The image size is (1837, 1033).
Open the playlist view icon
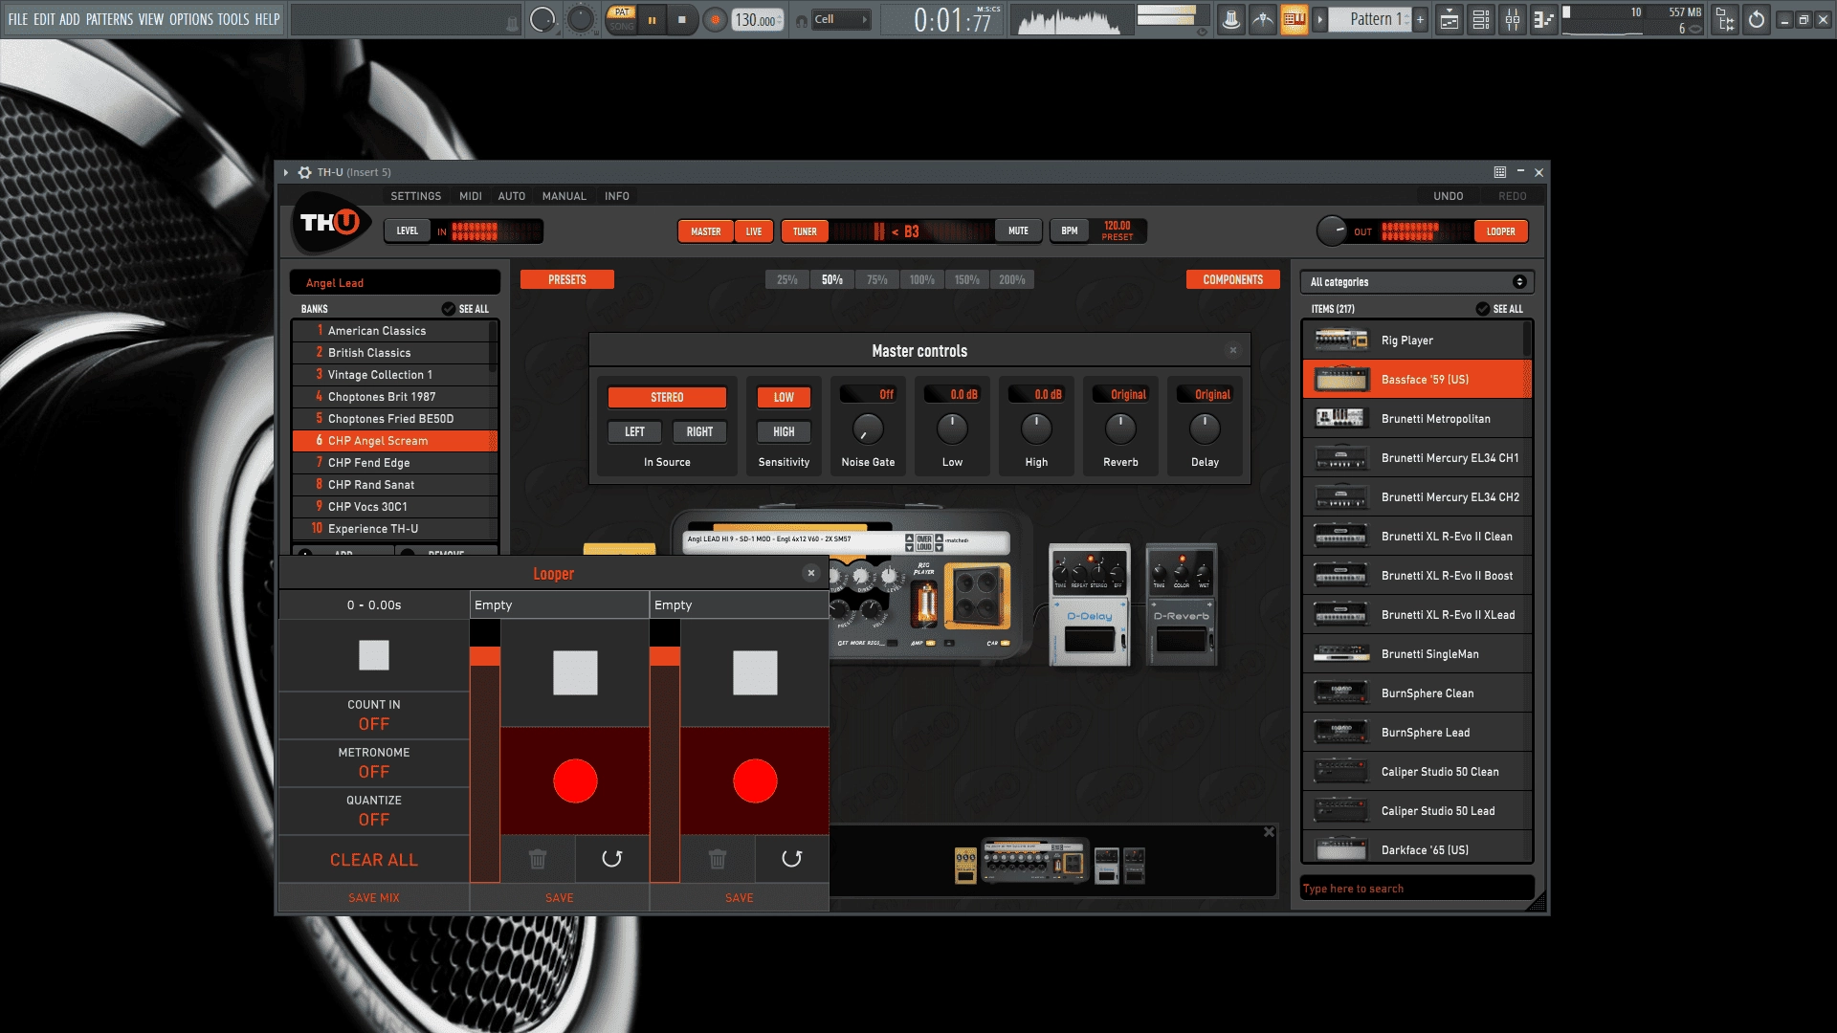click(1450, 19)
